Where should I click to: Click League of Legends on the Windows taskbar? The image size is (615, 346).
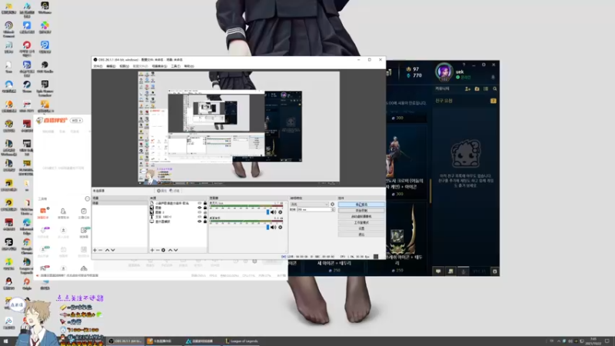(241, 341)
